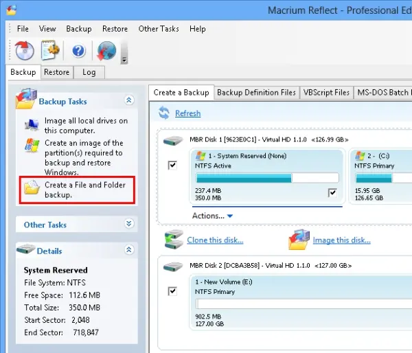Viewport: 412px width, 353px height.
Task: Switch to the Backup main tab
Action: (x=23, y=72)
